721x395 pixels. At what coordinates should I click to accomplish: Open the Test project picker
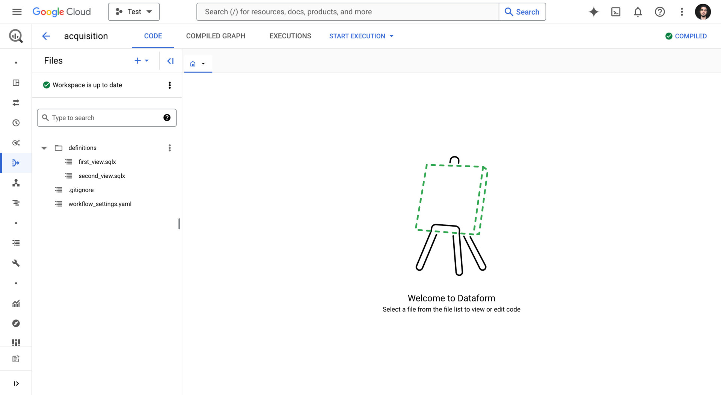click(134, 12)
